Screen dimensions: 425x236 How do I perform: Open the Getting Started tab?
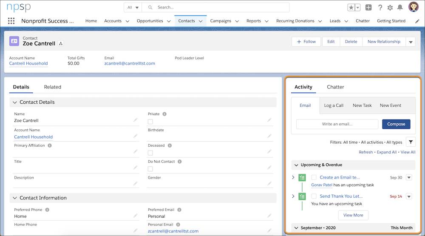pos(391,21)
